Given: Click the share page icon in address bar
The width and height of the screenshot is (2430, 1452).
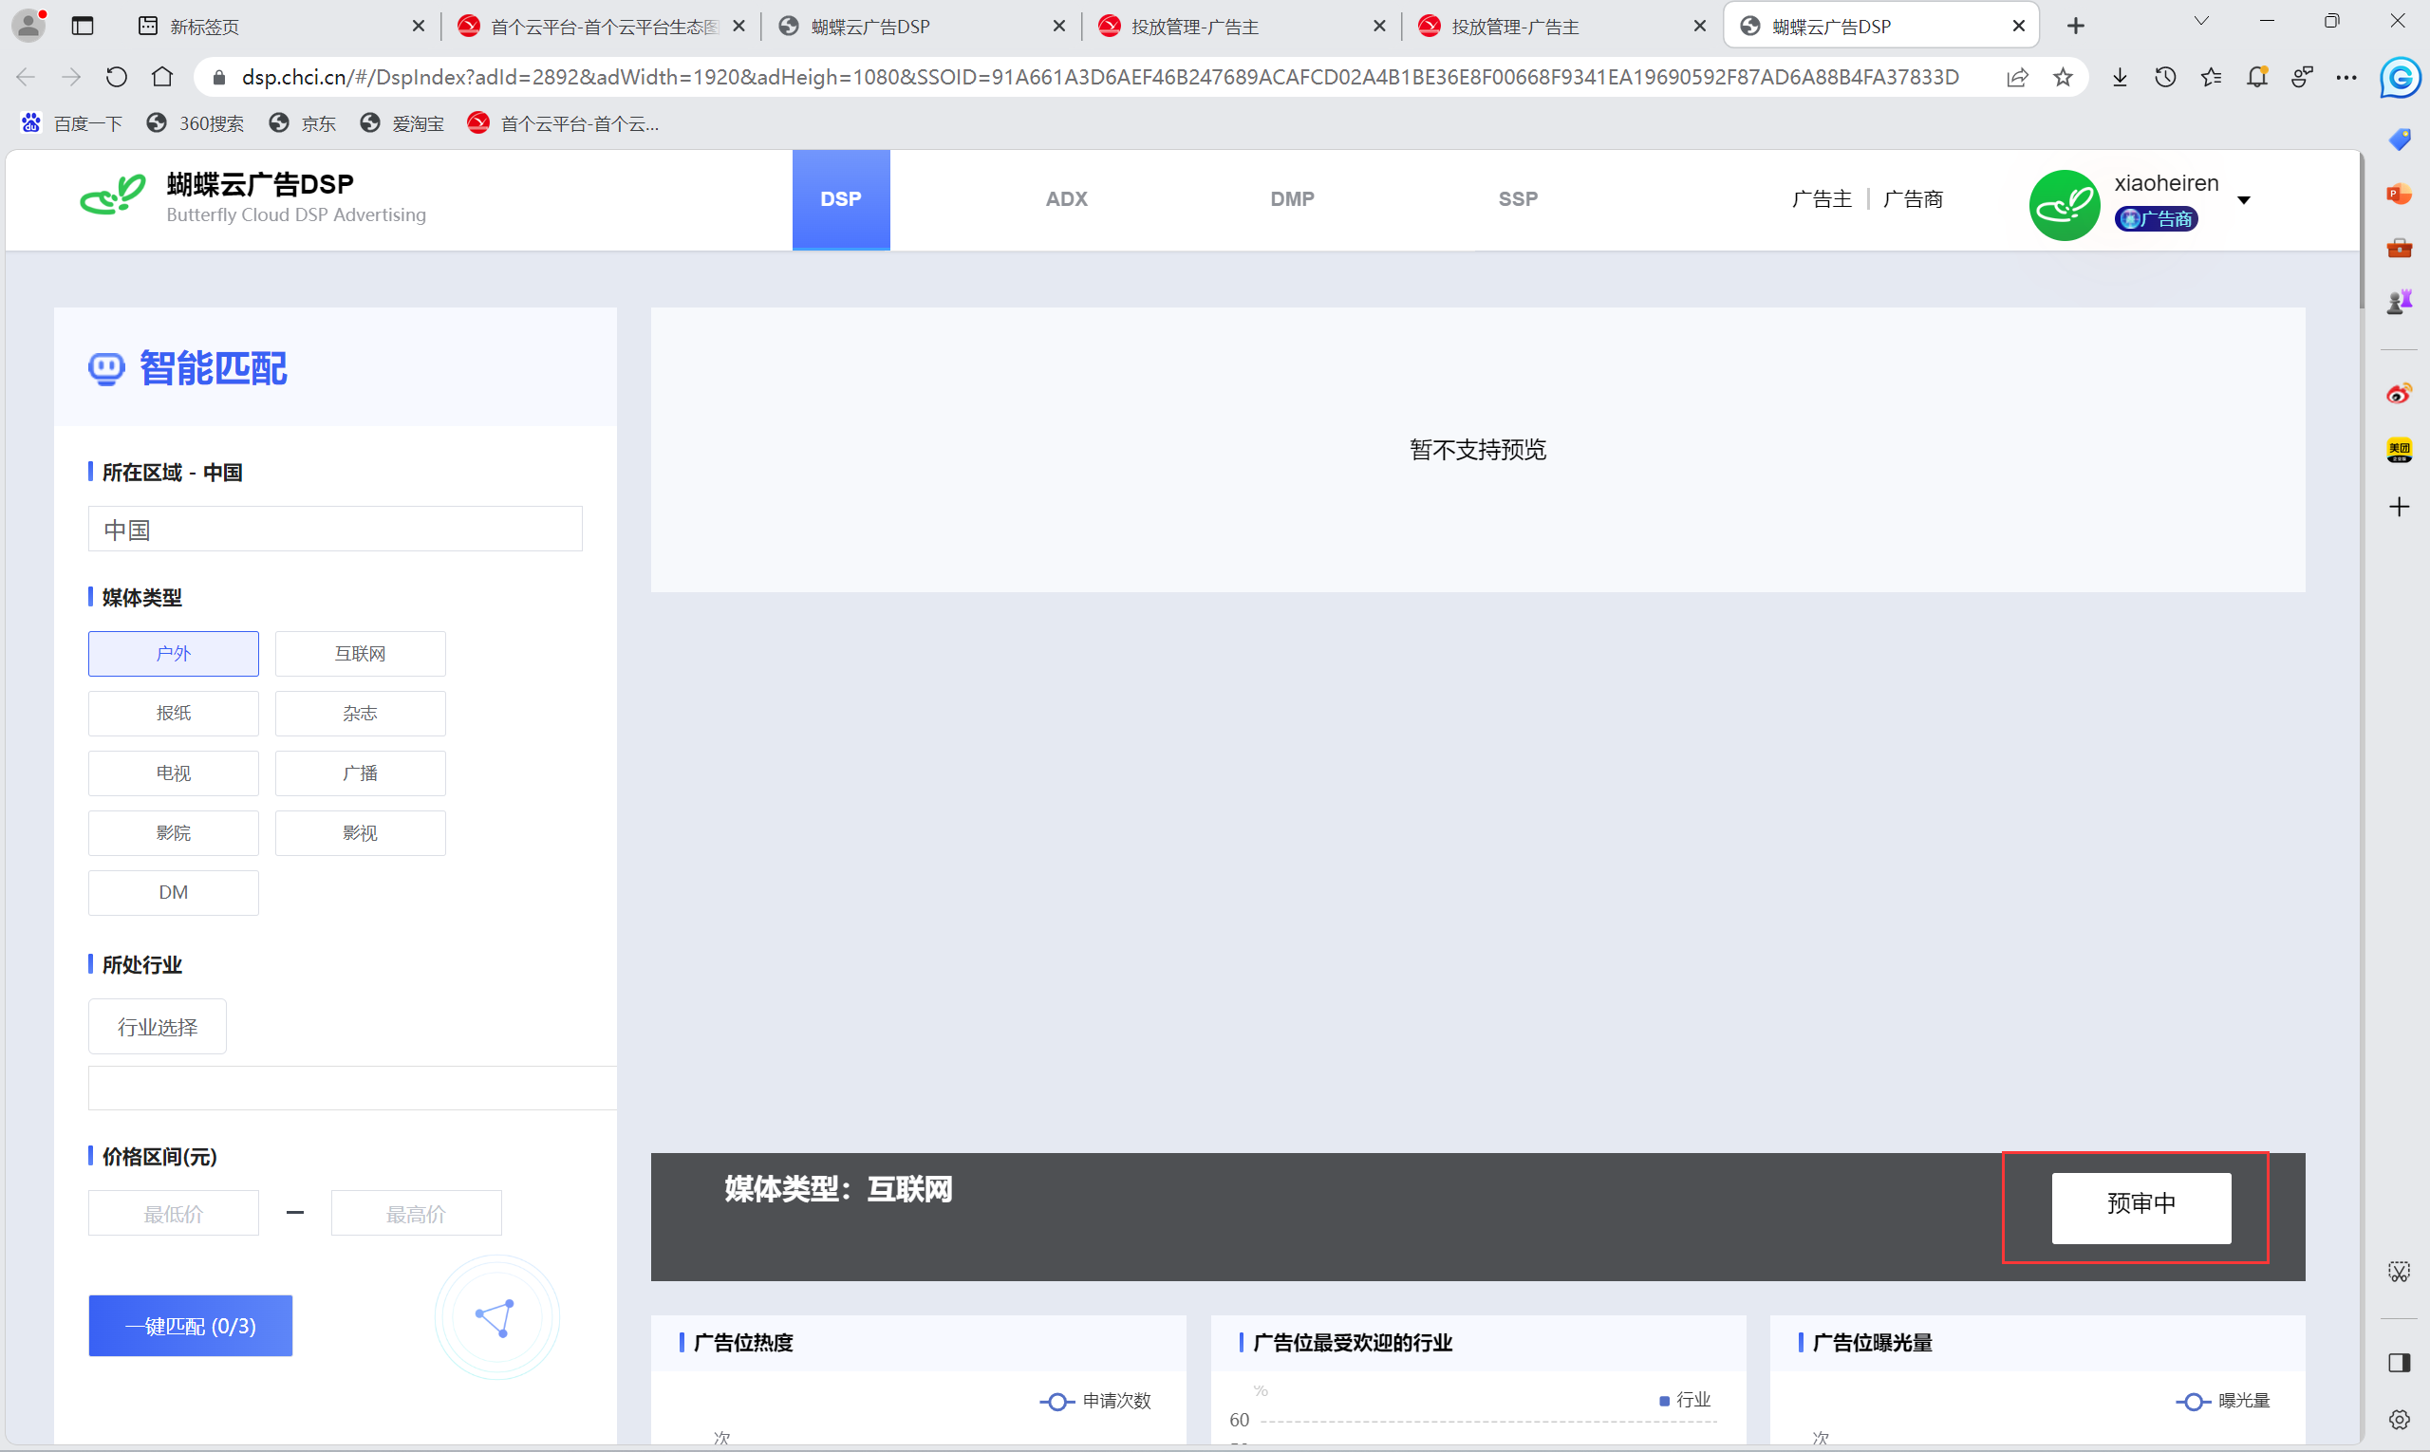Looking at the screenshot, I should (x=2016, y=77).
